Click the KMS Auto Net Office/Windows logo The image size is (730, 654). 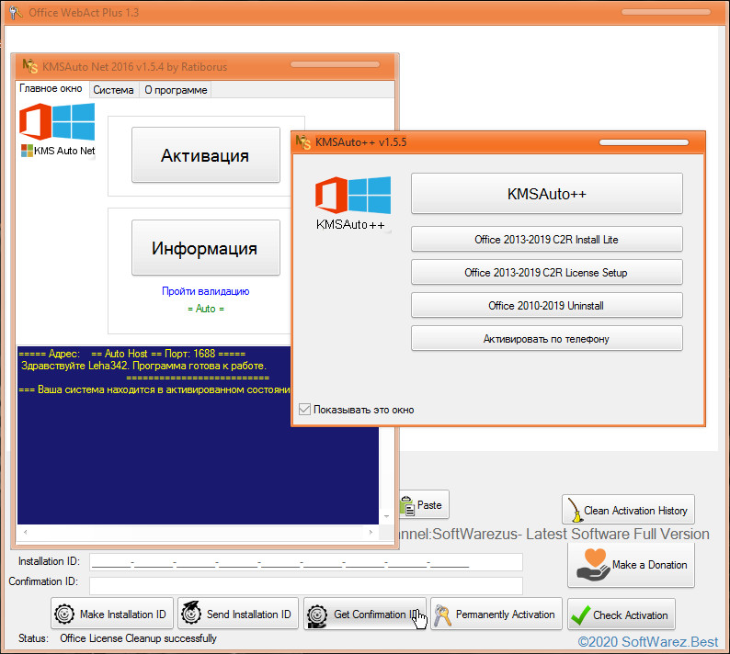point(57,130)
